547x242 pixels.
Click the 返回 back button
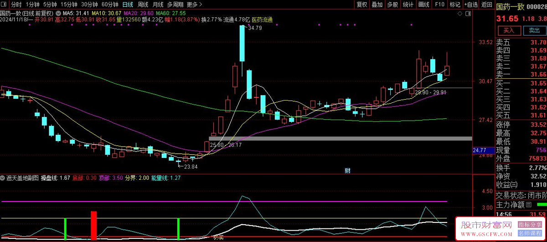pos(486,5)
